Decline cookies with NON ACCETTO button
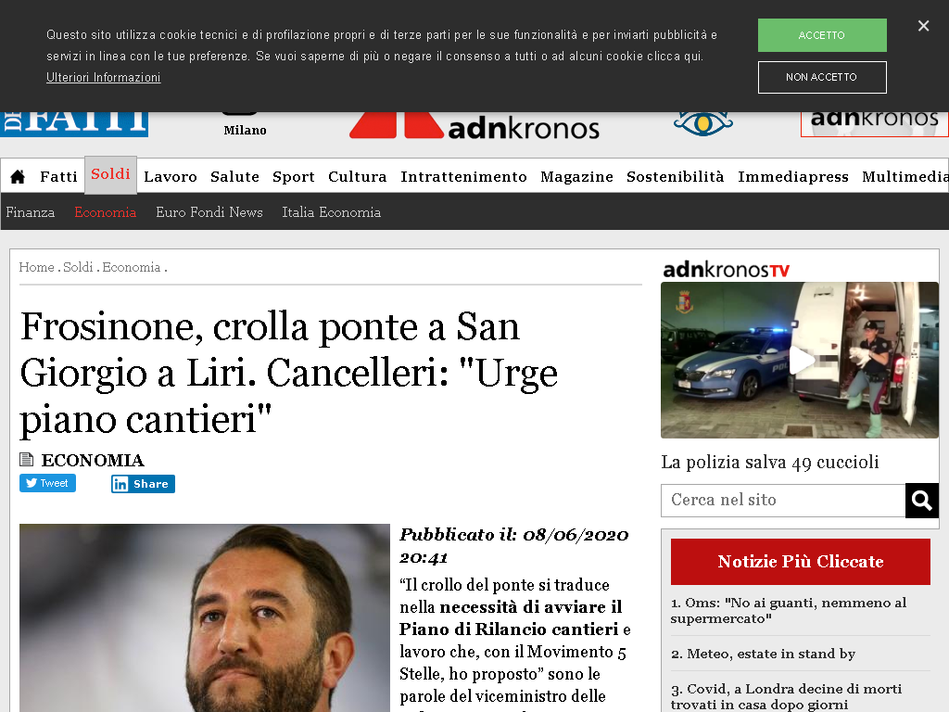 click(x=822, y=78)
